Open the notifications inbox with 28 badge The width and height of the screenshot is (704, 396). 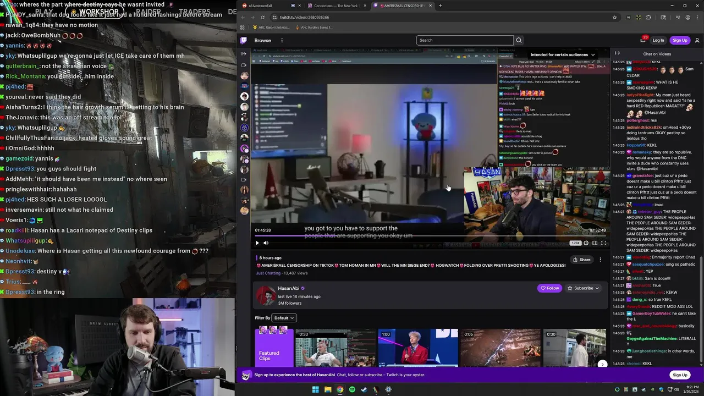(x=643, y=40)
